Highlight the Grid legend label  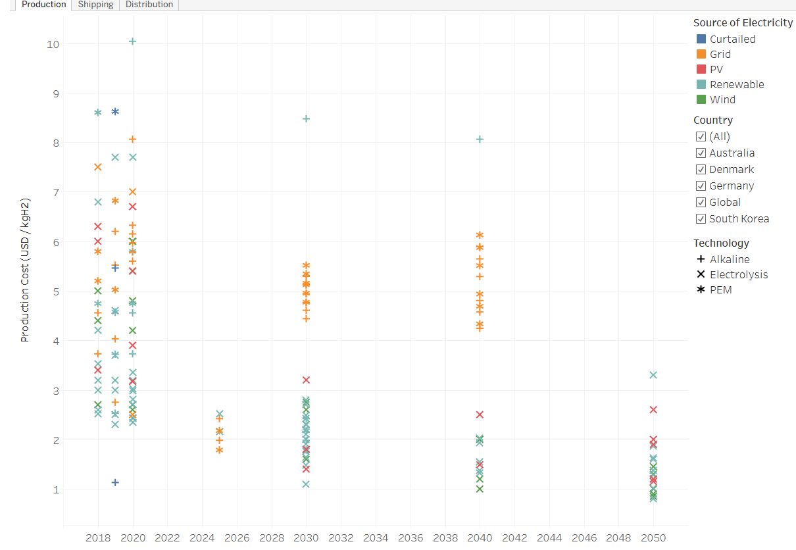pos(720,54)
